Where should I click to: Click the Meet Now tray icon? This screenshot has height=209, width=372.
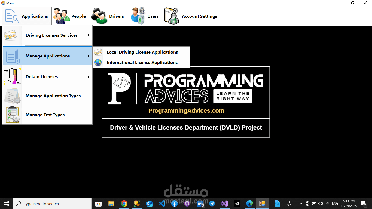click(307, 204)
